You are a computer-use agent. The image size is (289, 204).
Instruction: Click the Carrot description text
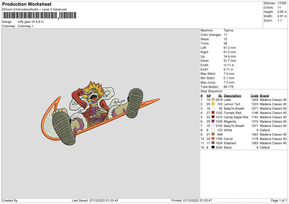pos(228,139)
